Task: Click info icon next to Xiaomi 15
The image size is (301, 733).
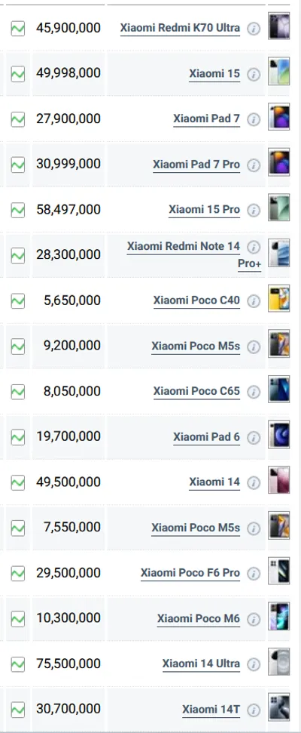Action: tap(254, 74)
